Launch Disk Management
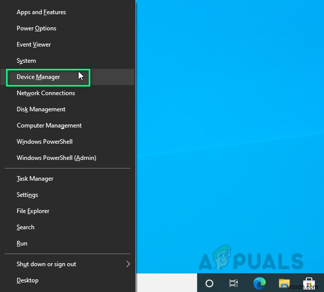Viewport: 324px width, 292px height. pos(67,109)
